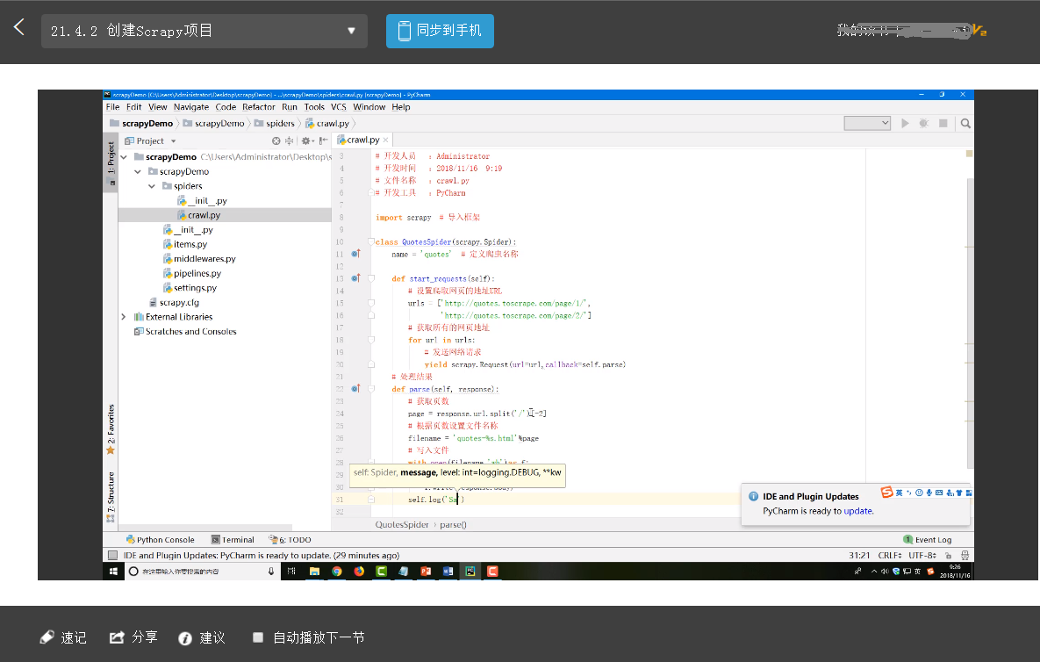Viewport: 1040px width, 662px height.
Task: Click the crawl.py breadcrumb in navigation bar
Action: click(x=327, y=124)
